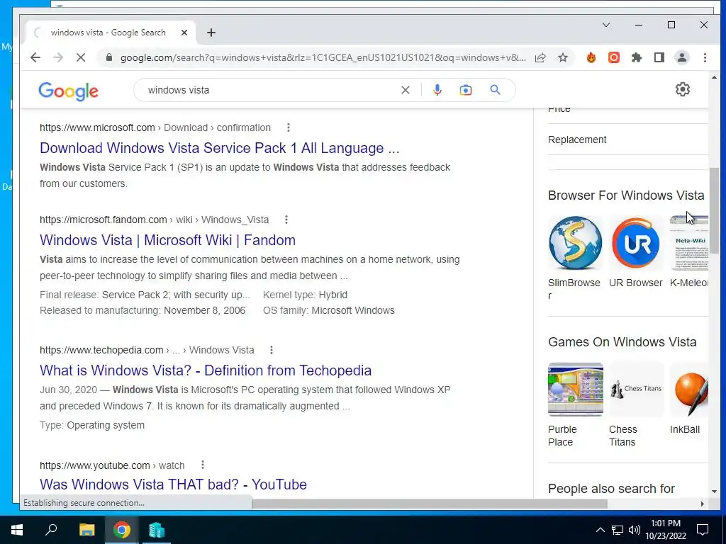Open the red square extension icon
The width and height of the screenshot is (726, 544).
point(614,57)
